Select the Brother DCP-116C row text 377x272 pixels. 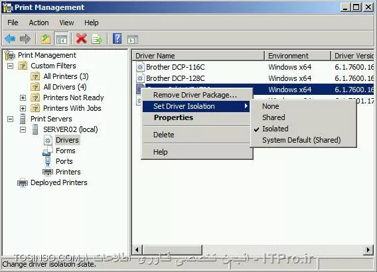tap(175, 67)
